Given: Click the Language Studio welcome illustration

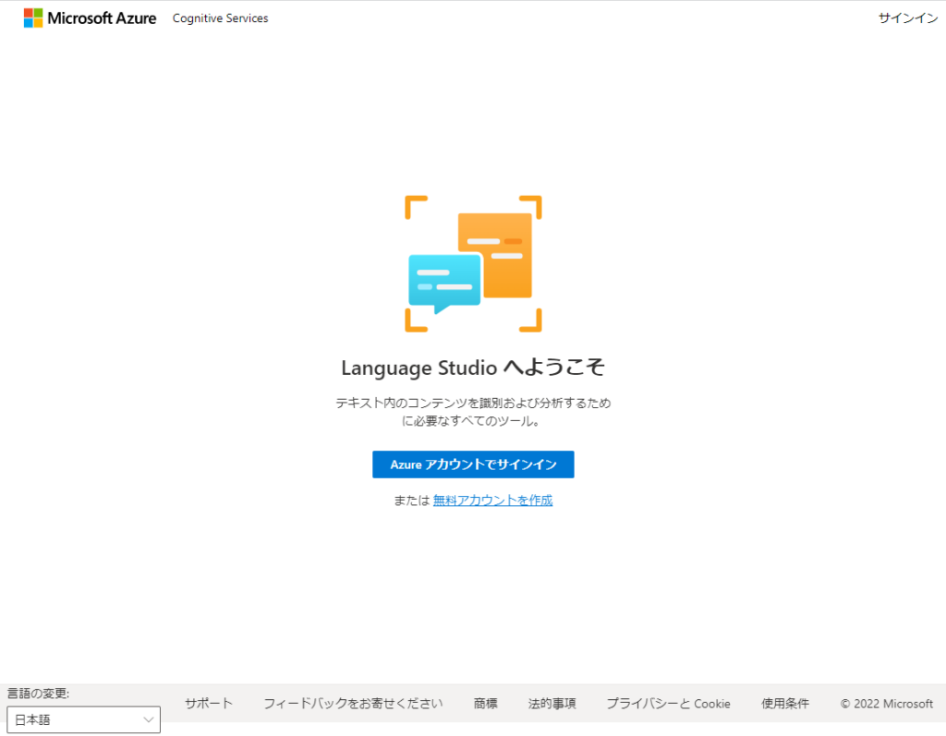Looking at the screenshot, I should 473,264.
